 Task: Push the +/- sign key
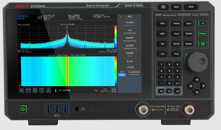point(177,83)
